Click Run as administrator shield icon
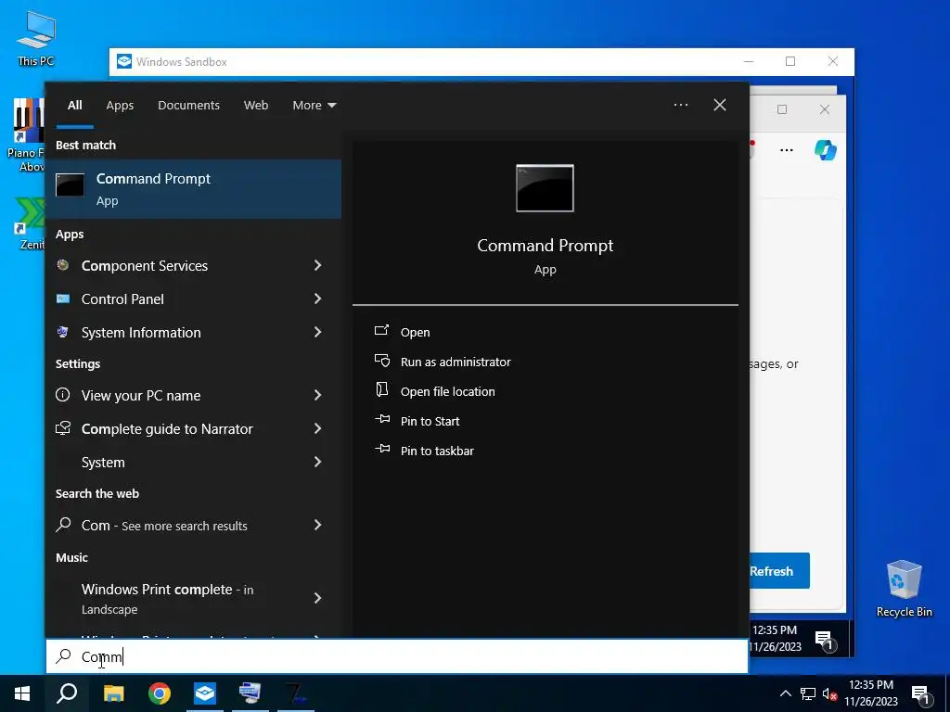Image resolution: width=950 pixels, height=712 pixels. [x=381, y=361]
